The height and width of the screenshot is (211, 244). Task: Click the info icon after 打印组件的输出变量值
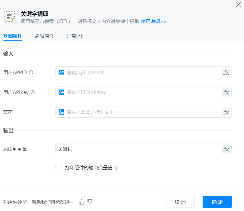pos(116,168)
